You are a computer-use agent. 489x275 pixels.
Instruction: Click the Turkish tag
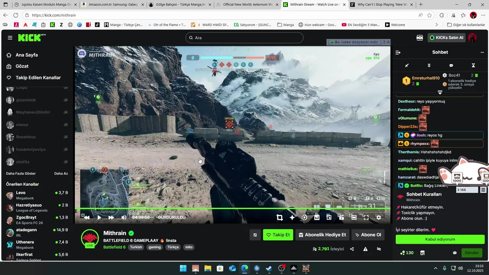(x=136, y=247)
